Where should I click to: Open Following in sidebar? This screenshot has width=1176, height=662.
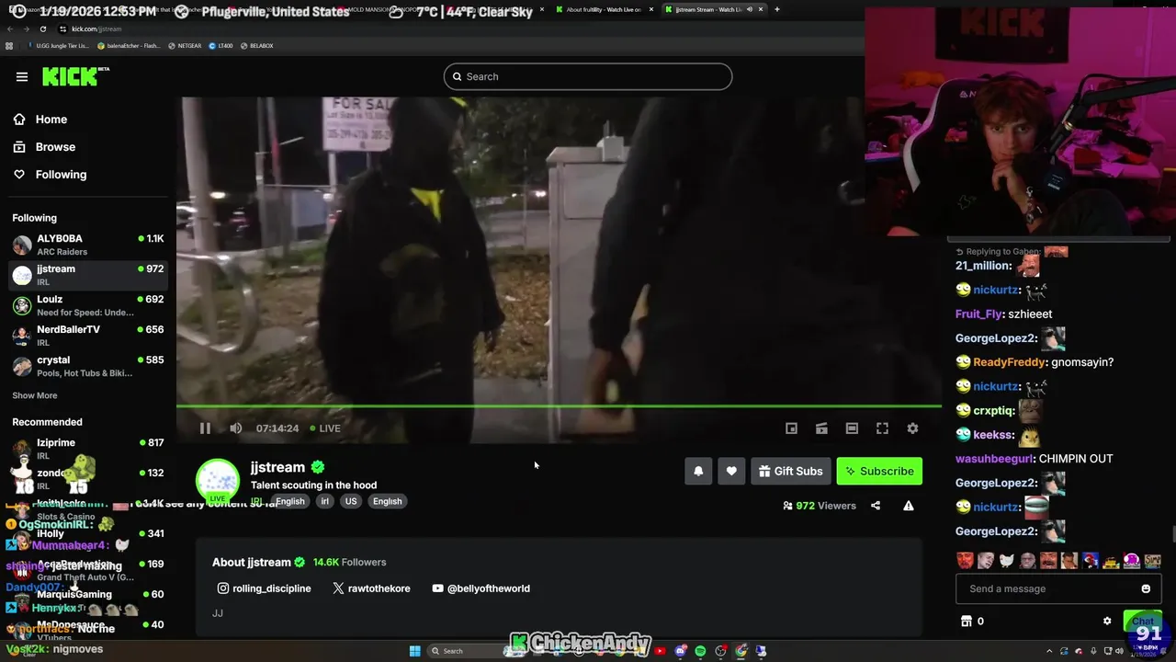pos(50,175)
